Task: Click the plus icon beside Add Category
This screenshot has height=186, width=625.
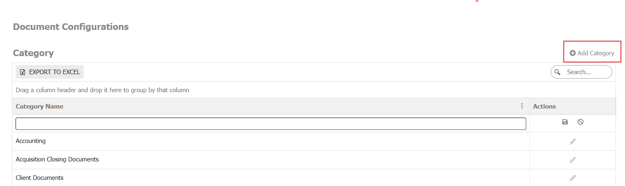Action: pos(573,53)
